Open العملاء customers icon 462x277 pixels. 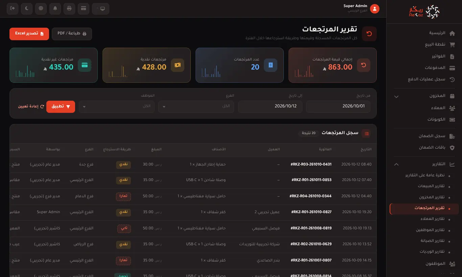click(x=452, y=108)
